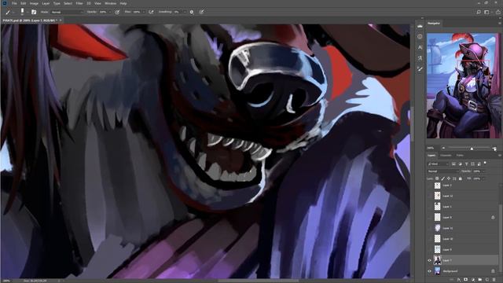
Task: Toggle pressure for size icon
Action: click(x=201, y=12)
